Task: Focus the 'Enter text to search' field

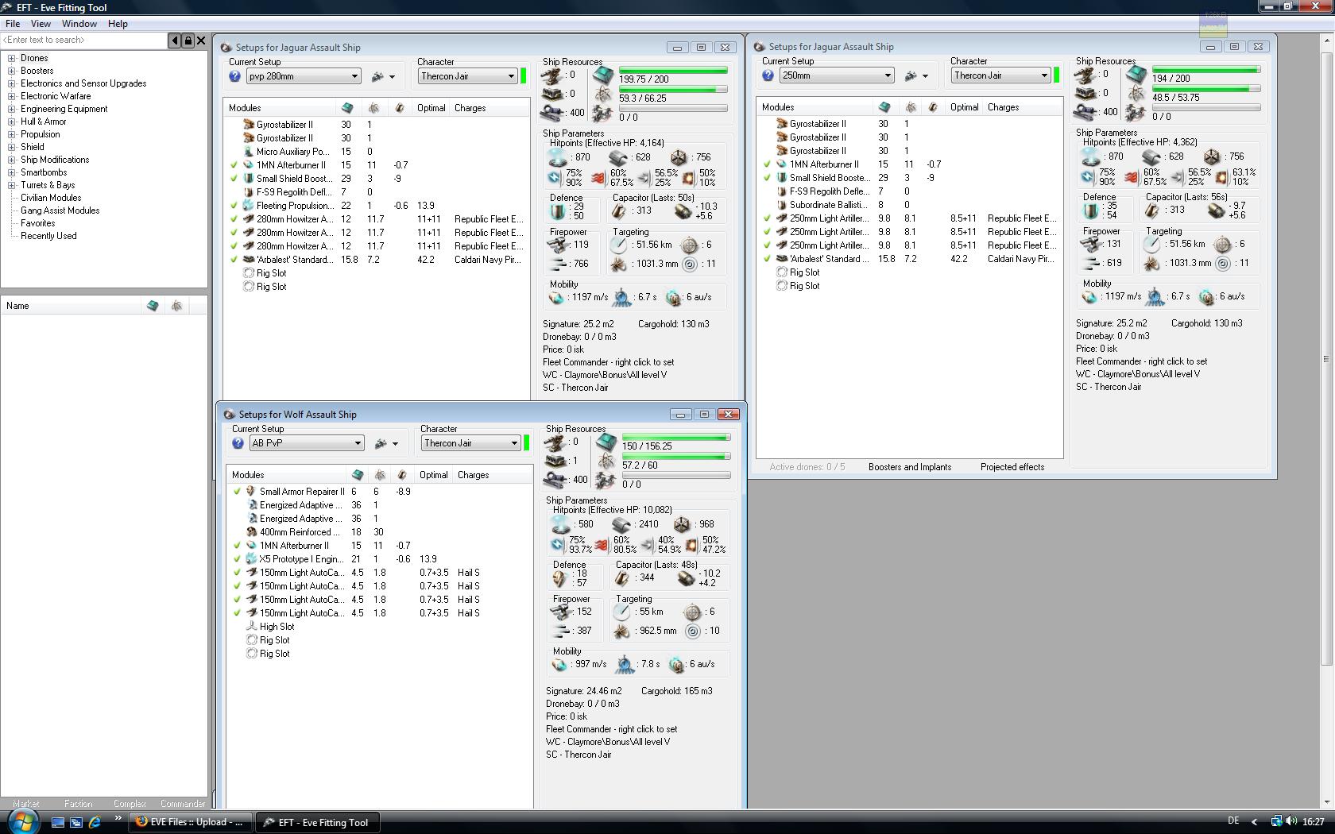Action: (x=83, y=40)
